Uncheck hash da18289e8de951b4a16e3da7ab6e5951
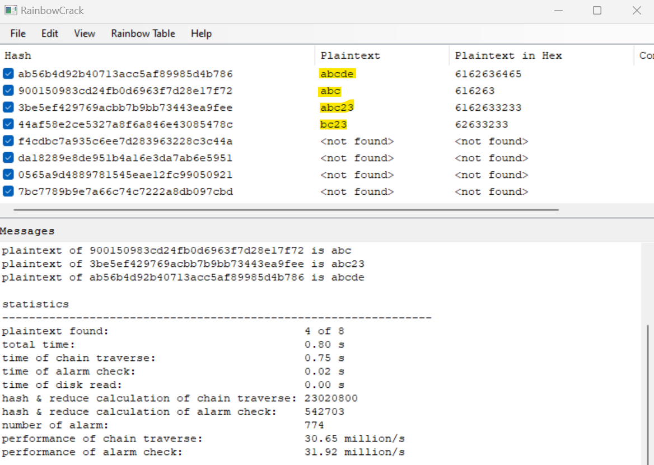This screenshot has height=465, width=654. [x=8, y=157]
